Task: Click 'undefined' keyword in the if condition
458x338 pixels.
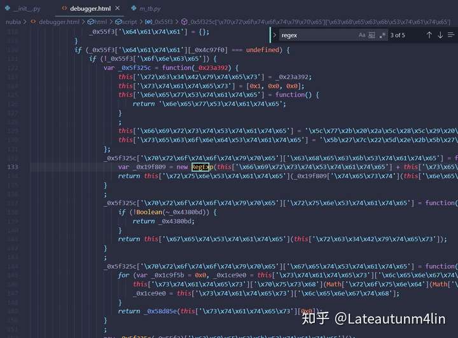Action: tap(262, 50)
